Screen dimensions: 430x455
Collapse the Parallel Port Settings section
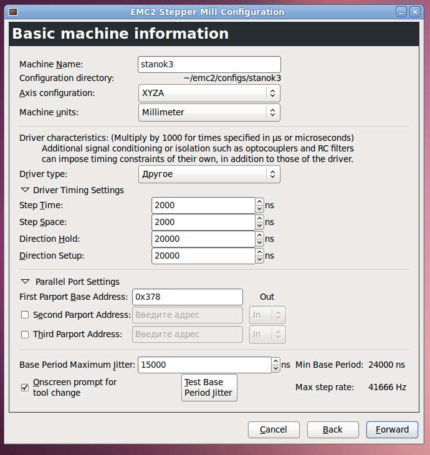click(26, 282)
